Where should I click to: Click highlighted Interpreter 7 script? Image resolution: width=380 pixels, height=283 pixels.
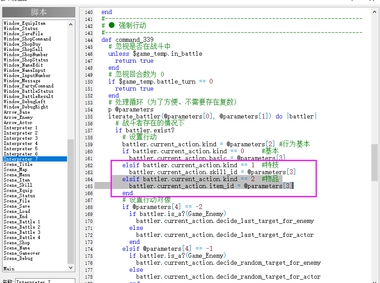click(35, 159)
